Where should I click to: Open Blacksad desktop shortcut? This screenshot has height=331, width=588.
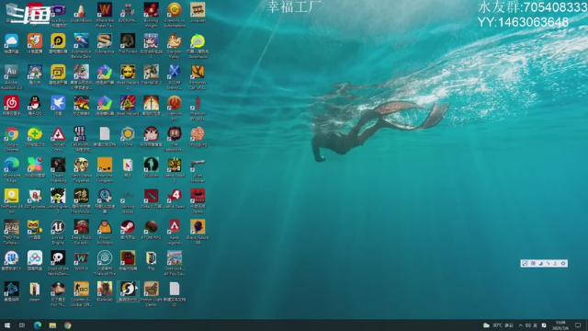[x=104, y=291]
